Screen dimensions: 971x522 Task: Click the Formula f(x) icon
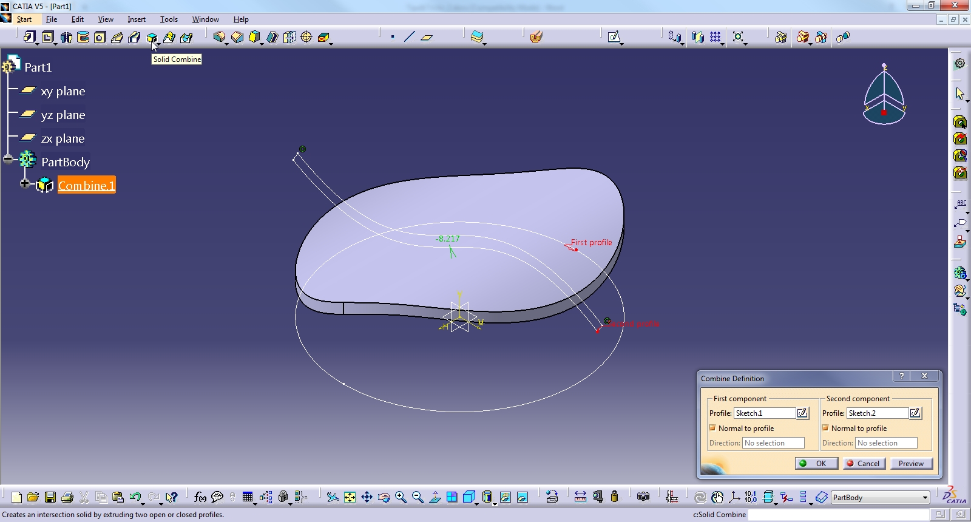point(200,497)
